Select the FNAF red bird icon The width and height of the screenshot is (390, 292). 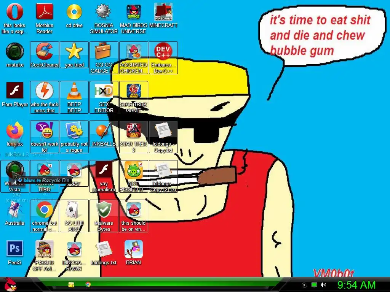74,173
